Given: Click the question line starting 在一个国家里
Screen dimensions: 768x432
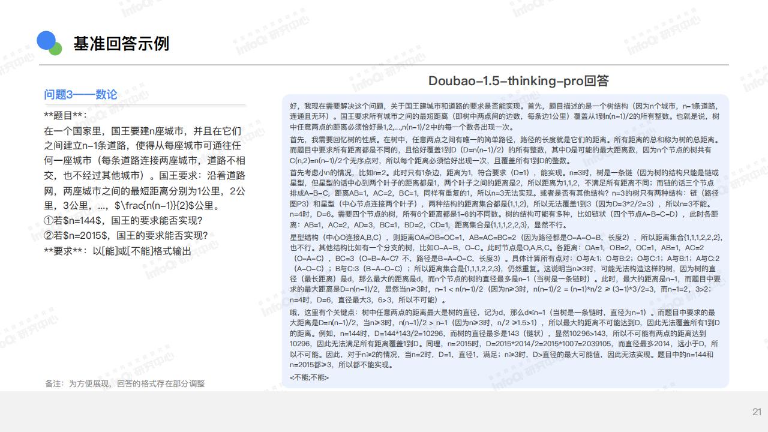Looking at the screenshot, I should [x=143, y=131].
